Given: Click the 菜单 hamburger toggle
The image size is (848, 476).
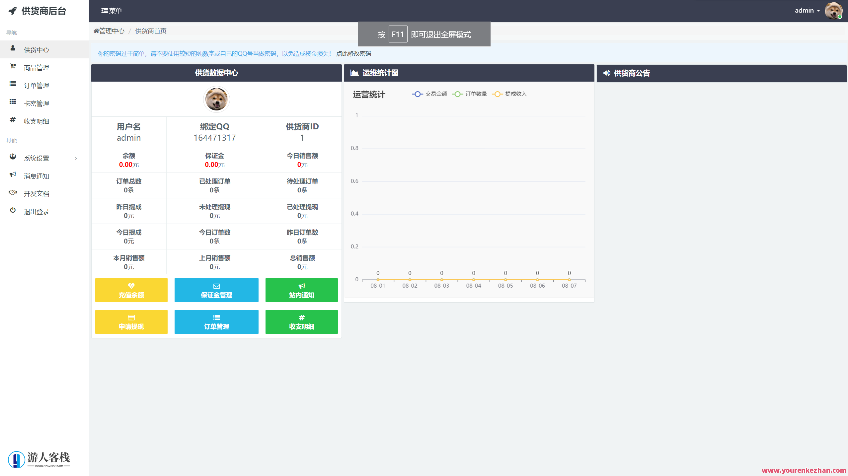Looking at the screenshot, I should 112,10.
